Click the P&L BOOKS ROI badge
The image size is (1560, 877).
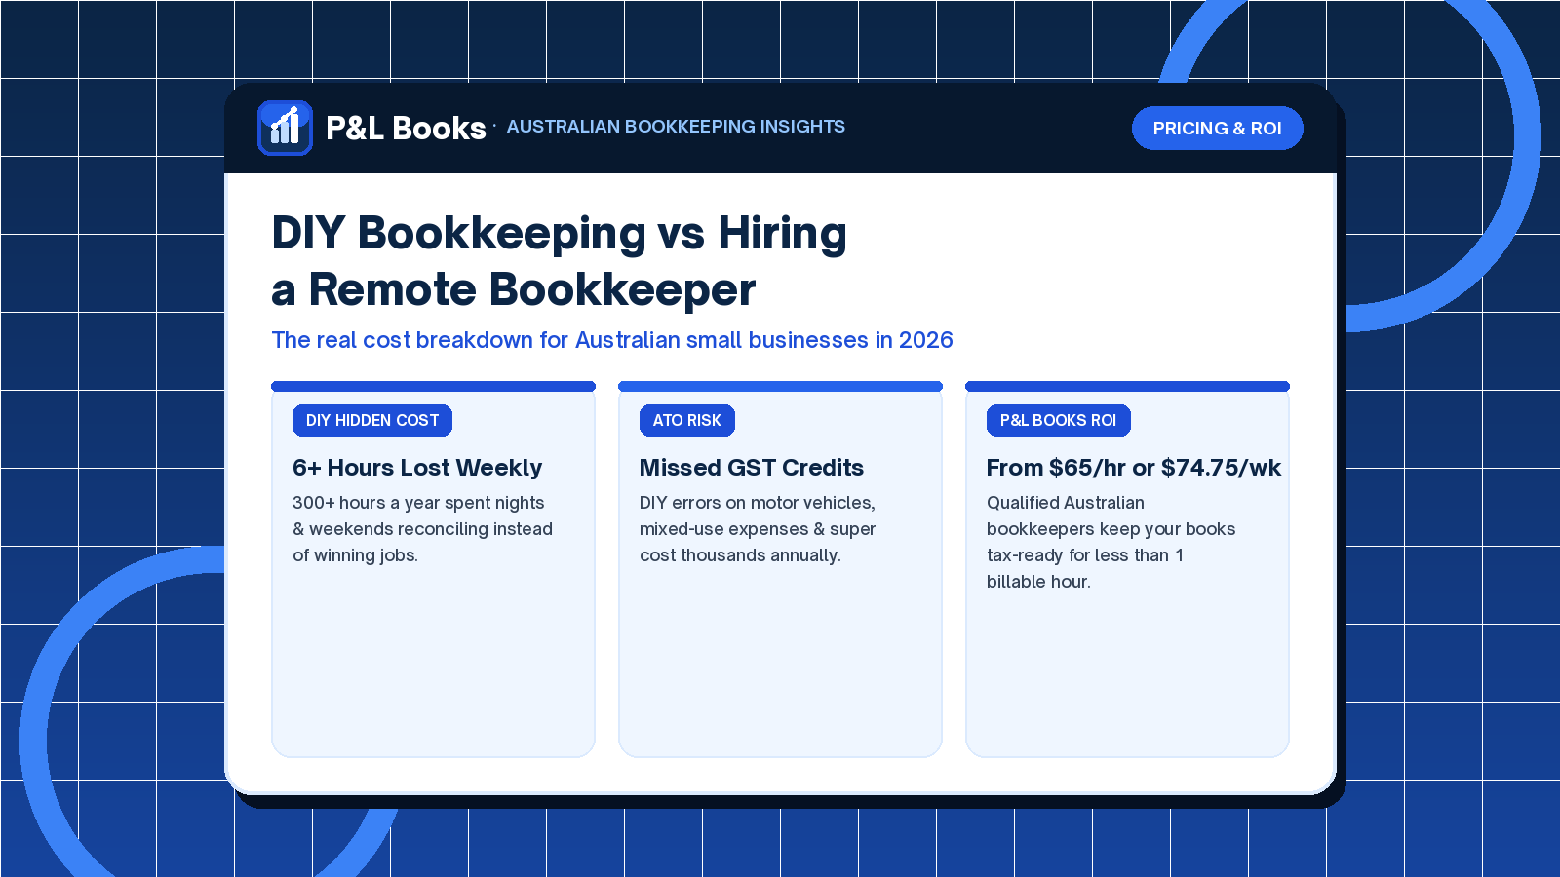coord(1058,420)
